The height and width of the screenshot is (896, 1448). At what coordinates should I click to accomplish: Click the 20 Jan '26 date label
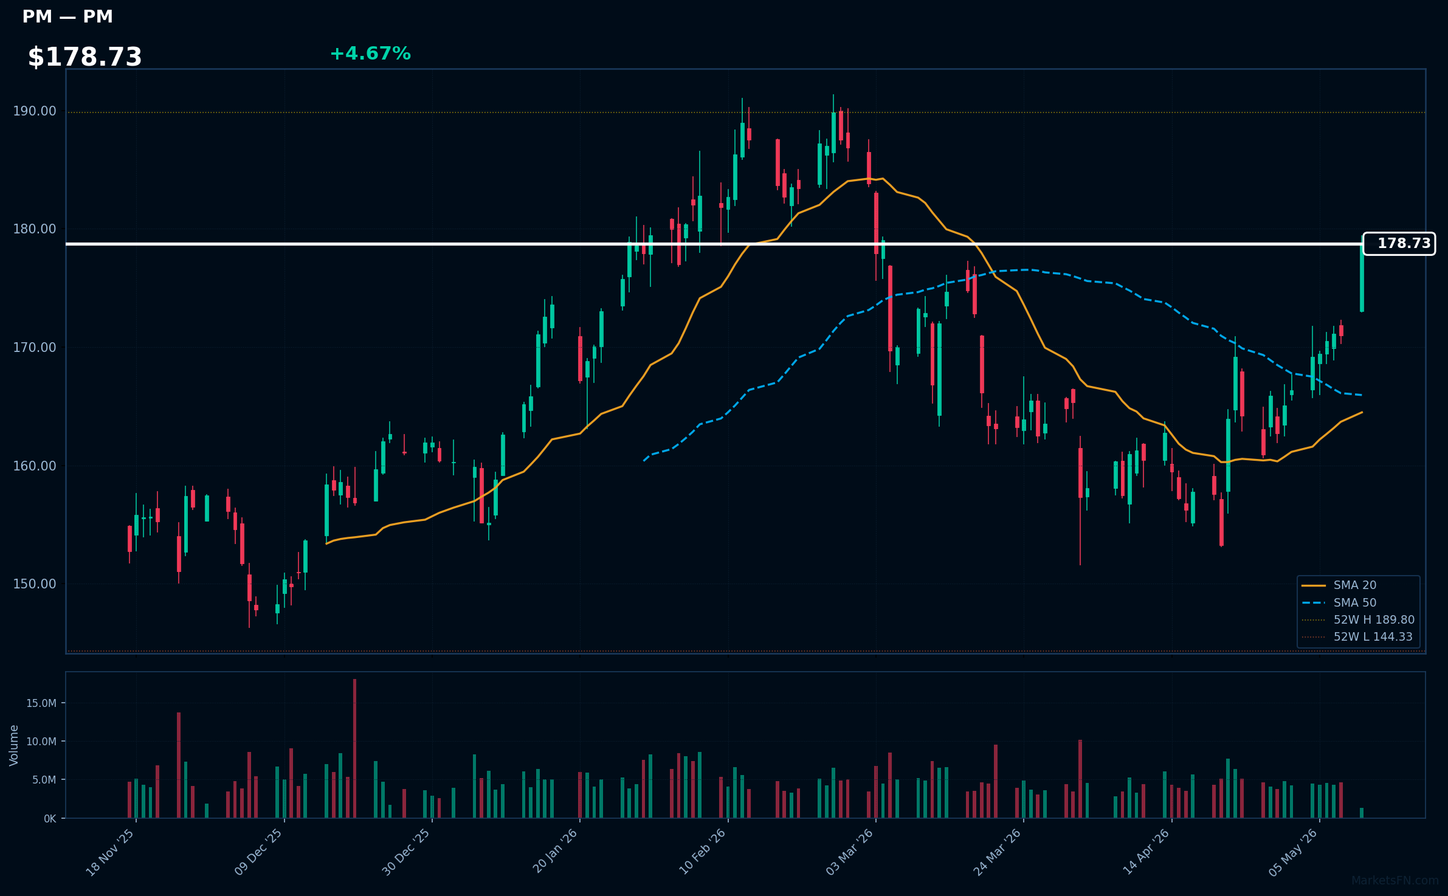click(554, 852)
